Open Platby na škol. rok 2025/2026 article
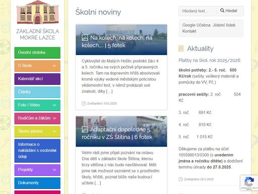Screen dimensions: 258x194 pos(209,60)
